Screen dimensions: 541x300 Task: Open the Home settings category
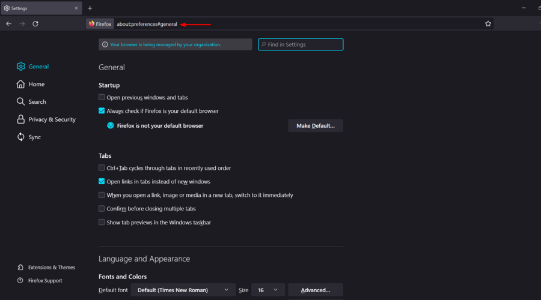[37, 84]
